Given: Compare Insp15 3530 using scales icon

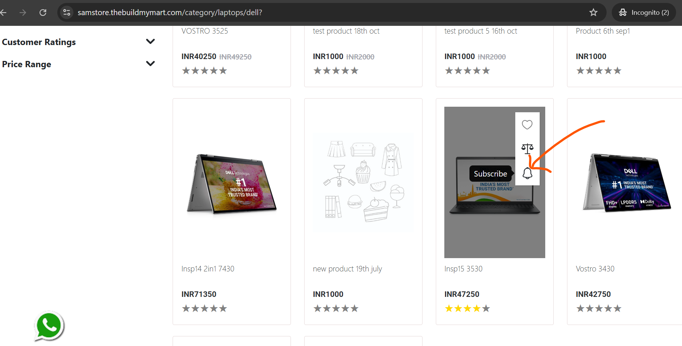Looking at the screenshot, I should [527, 148].
